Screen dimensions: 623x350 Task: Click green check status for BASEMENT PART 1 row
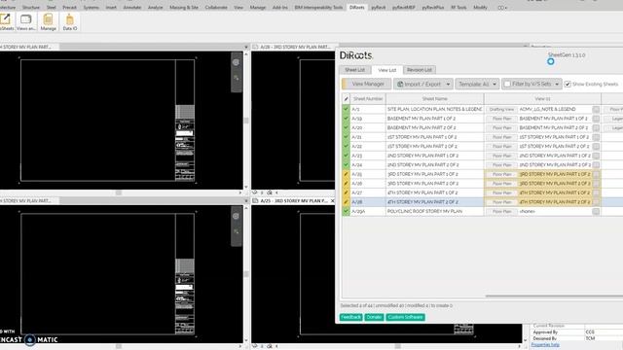click(347, 119)
